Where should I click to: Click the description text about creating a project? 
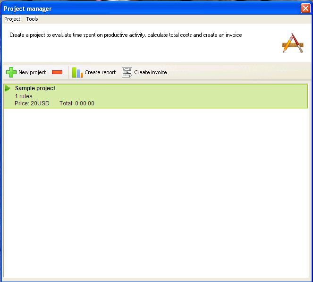126,35
